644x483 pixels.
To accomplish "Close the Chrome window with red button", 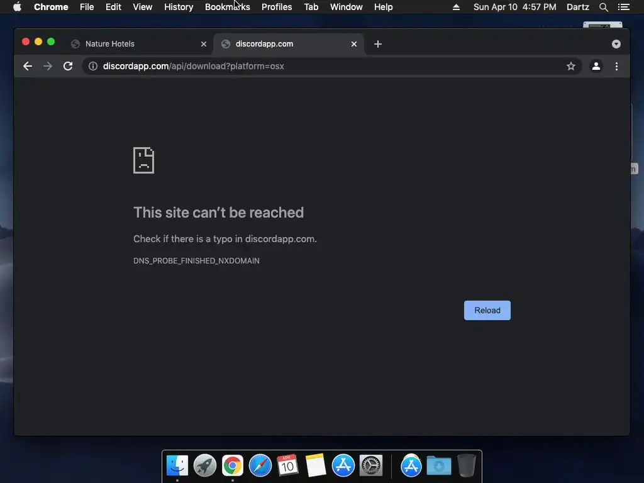I will point(25,42).
